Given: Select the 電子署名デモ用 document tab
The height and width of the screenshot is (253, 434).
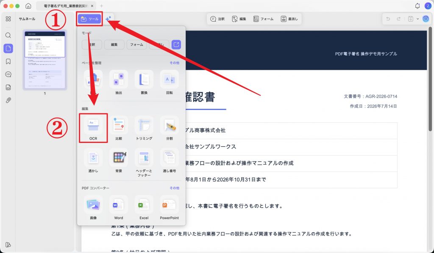Looking at the screenshot, I should [65, 6].
